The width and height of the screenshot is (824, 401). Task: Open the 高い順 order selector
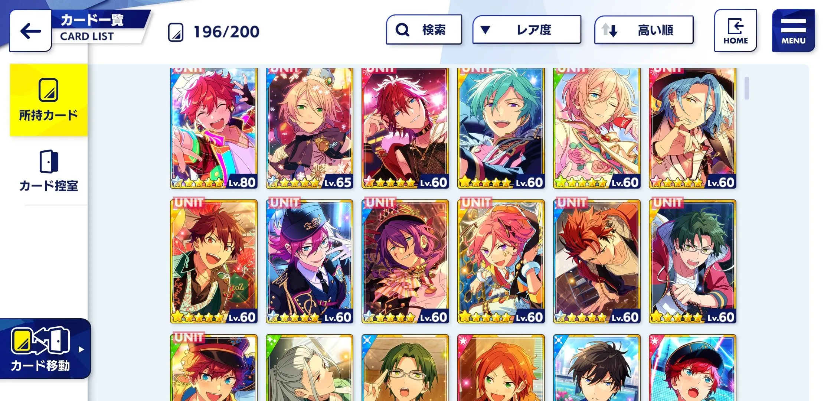click(644, 30)
